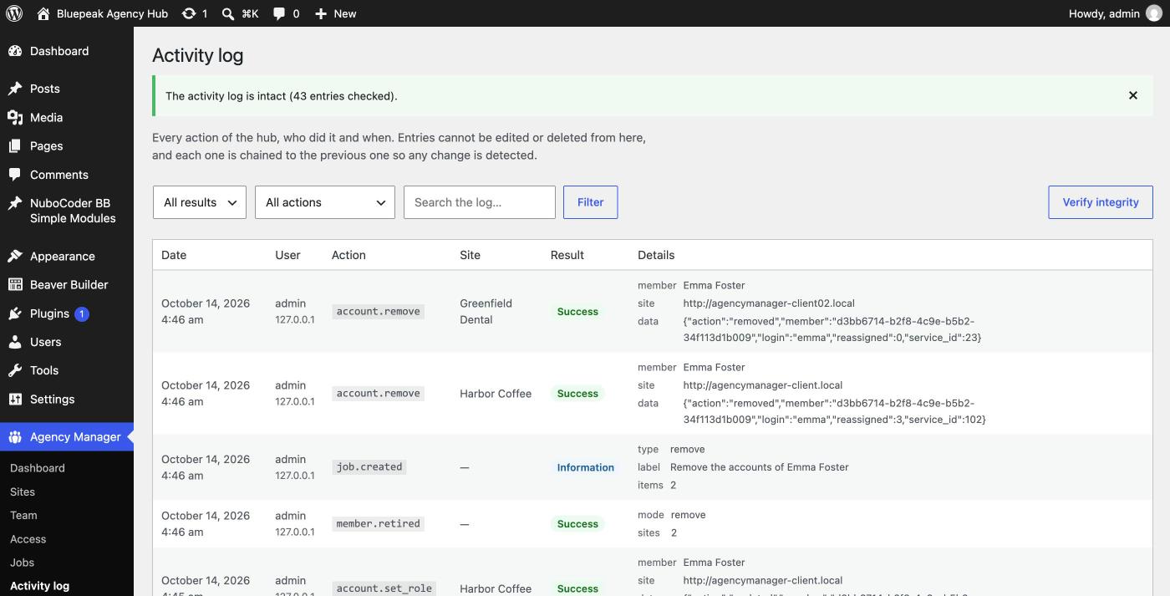
Task: Click the Users person icon
Action: click(15, 342)
